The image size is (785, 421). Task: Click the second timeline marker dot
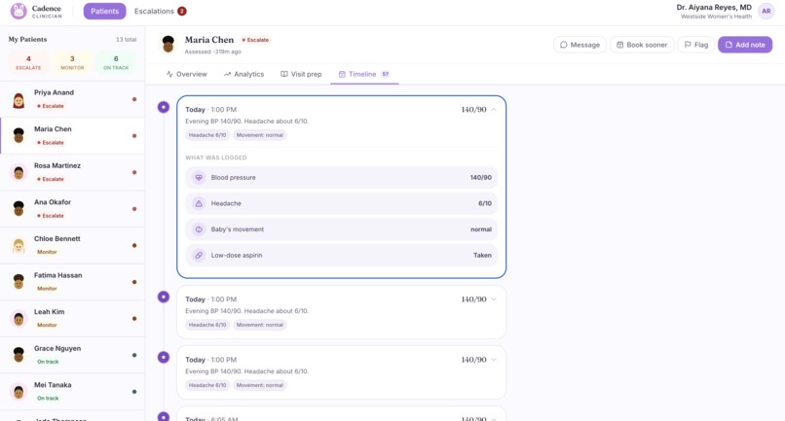164,297
